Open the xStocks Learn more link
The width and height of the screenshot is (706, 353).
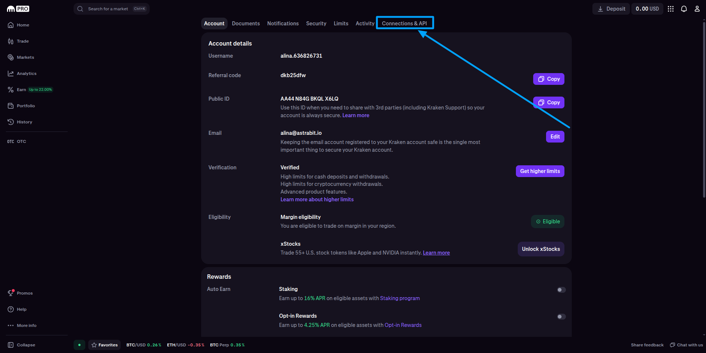click(436, 253)
